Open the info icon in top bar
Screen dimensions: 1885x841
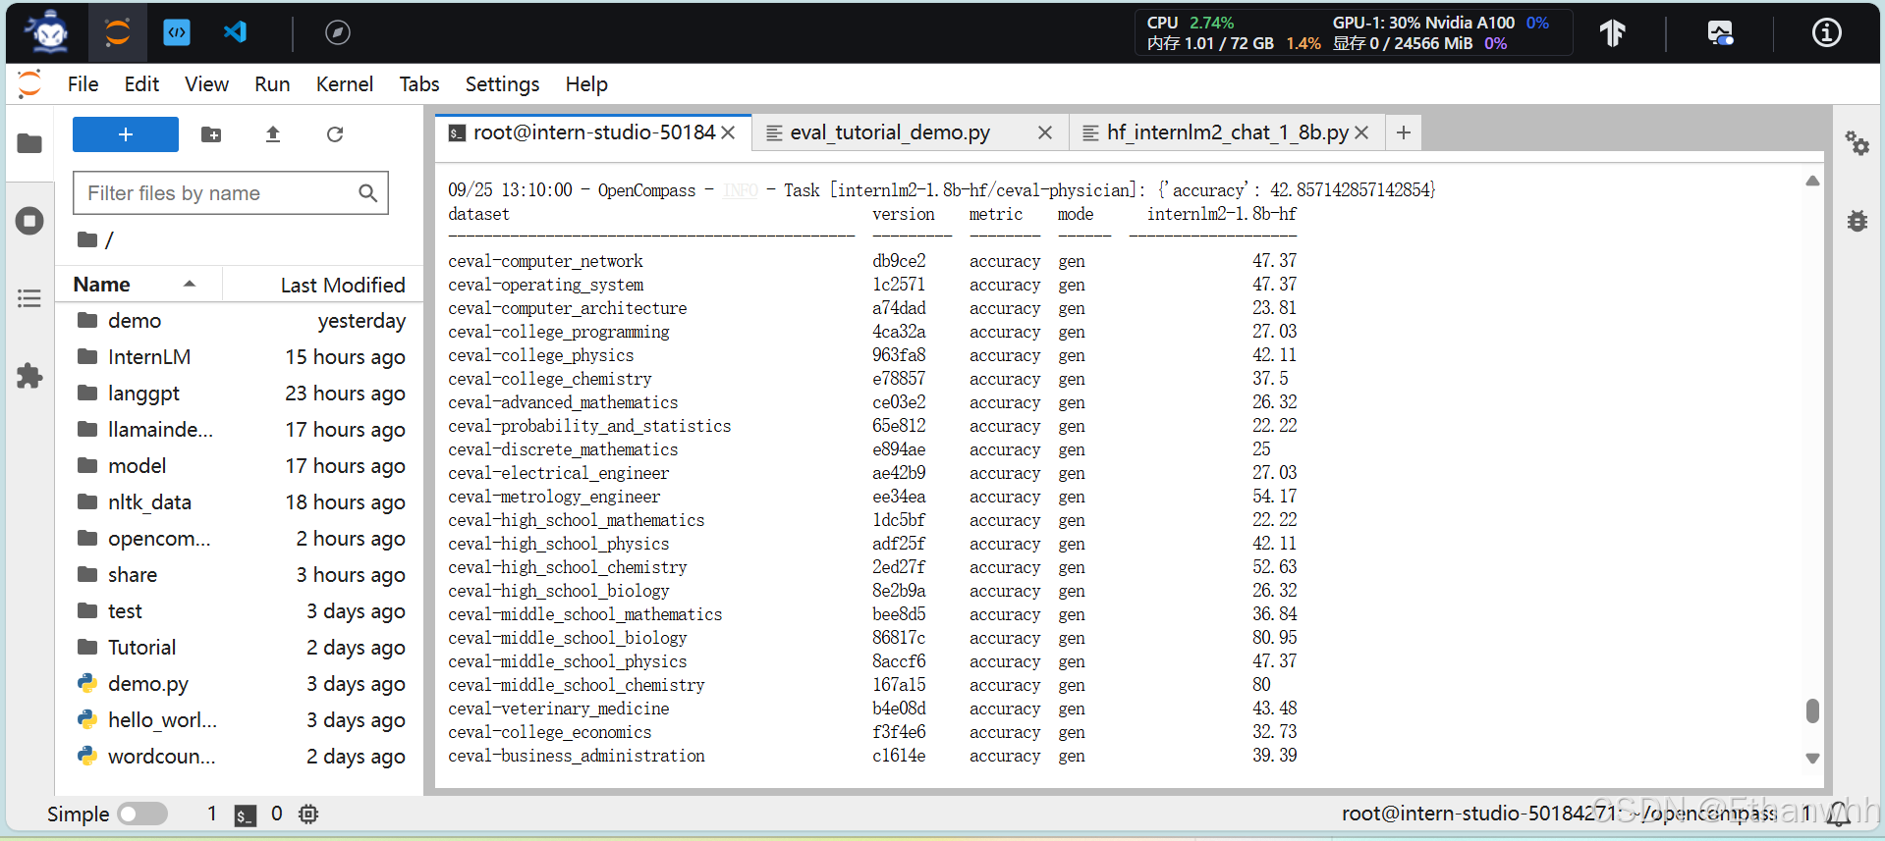1826,33
